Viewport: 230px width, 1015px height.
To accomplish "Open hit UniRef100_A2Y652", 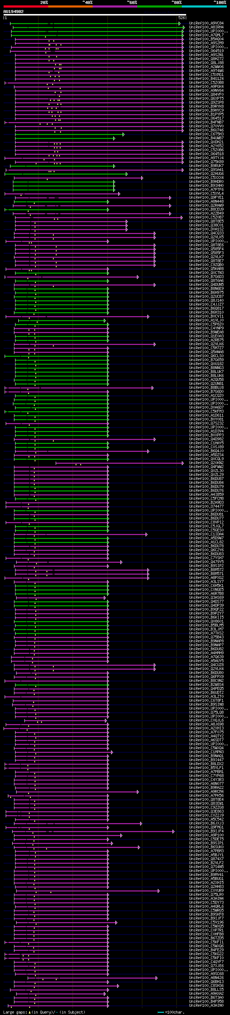I will pyautogui.click(x=206, y=146).
